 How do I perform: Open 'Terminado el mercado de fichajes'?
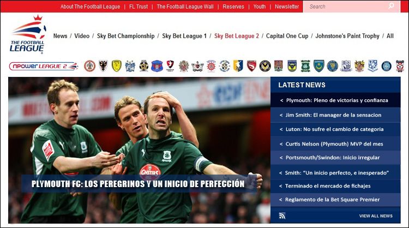click(335, 186)
